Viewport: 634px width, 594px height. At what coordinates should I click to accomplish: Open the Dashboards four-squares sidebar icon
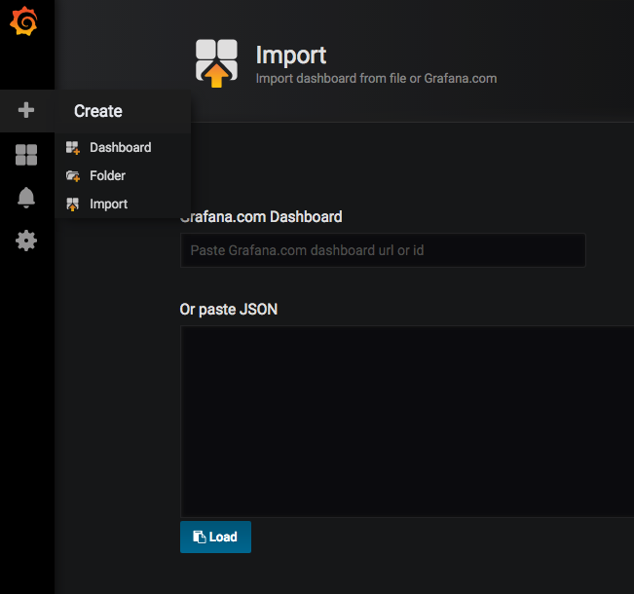(26, 155)
